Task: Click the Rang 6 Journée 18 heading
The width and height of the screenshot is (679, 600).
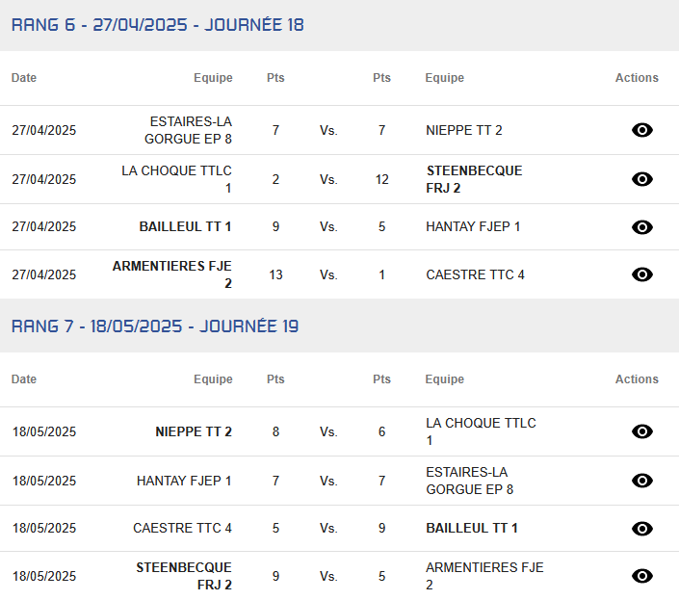Action: pyautogui.click(x=158, y=25)
